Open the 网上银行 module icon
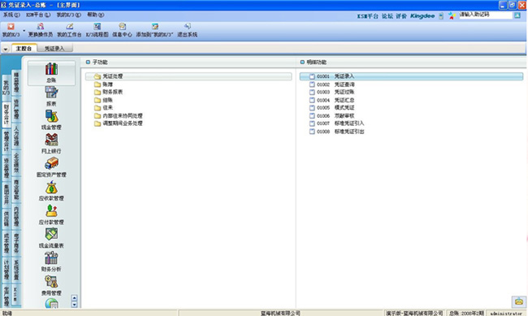This screenshot has height=316, width=528. (51, 144)
